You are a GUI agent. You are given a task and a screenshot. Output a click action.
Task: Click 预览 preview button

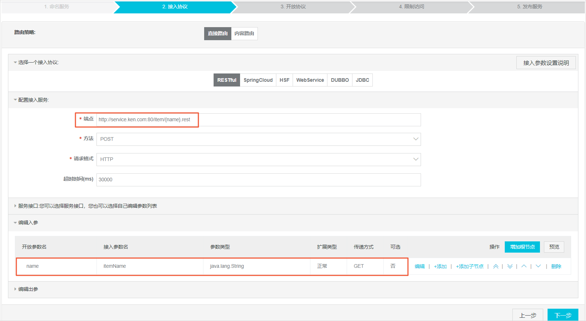pos(554,247)
